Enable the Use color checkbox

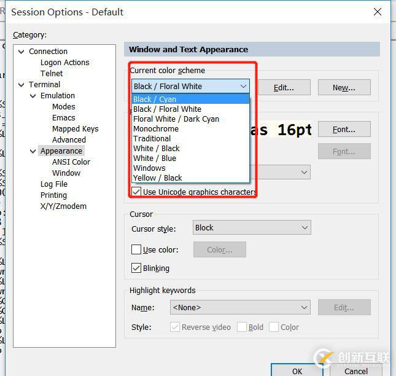coord(136,249)
